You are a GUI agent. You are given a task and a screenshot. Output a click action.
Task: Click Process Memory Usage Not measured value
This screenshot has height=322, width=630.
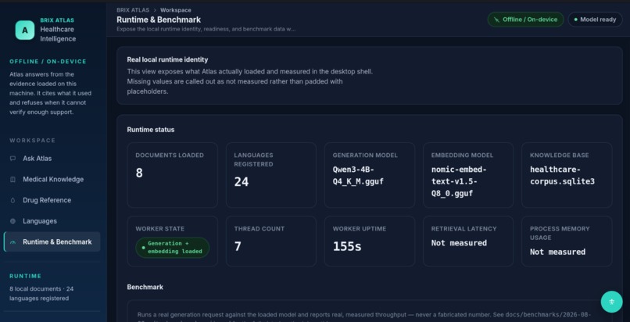pyautogui.click(x=557, y=252)
